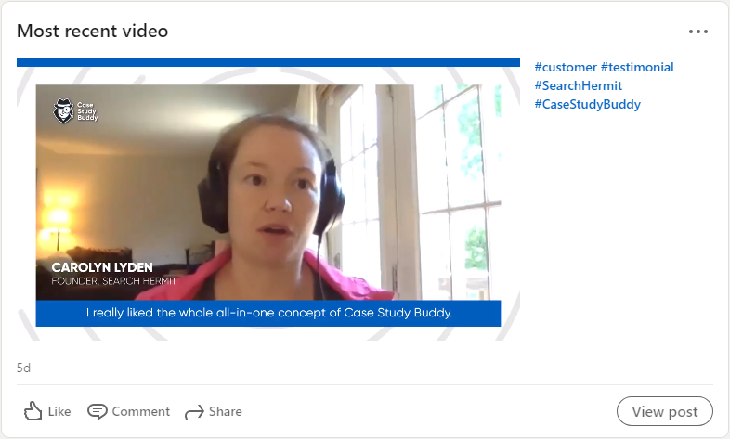
Task: Play the Carolyn Lyden testimonial video
Action: pyautogui.click(x=268, y=199)
